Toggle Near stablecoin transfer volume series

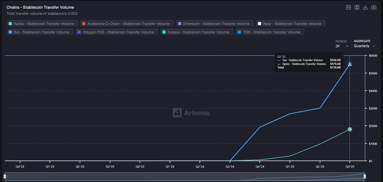pyautogui.click(x=291, y=24)
